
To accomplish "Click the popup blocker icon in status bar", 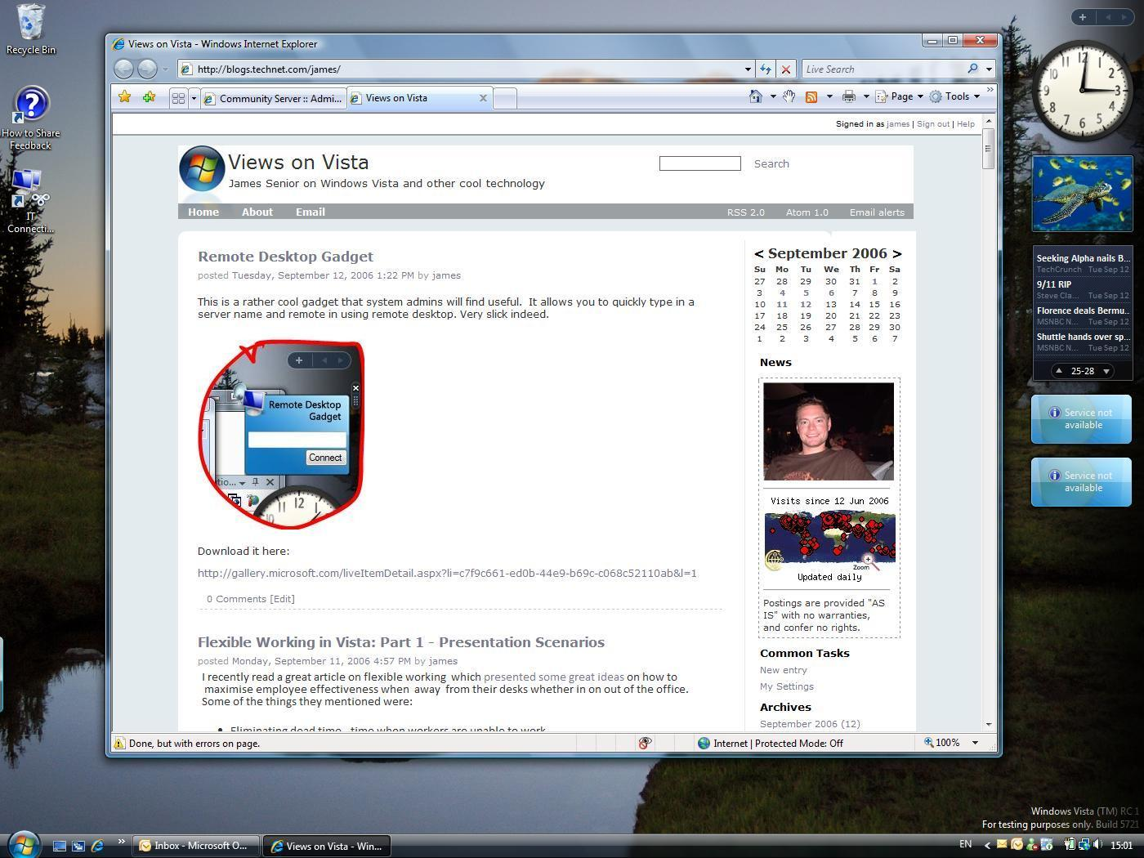I will [645, 743].
